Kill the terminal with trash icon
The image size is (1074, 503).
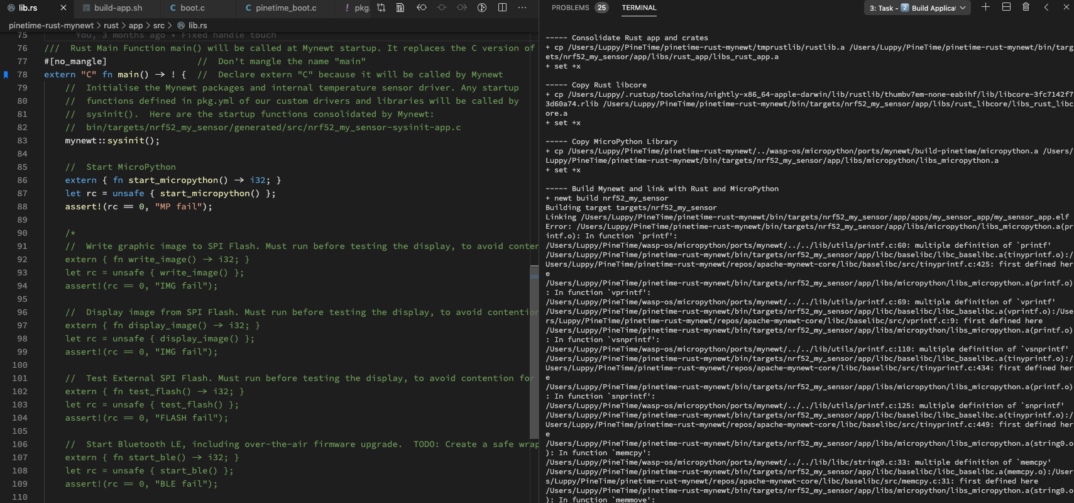tap(1026, 8)
